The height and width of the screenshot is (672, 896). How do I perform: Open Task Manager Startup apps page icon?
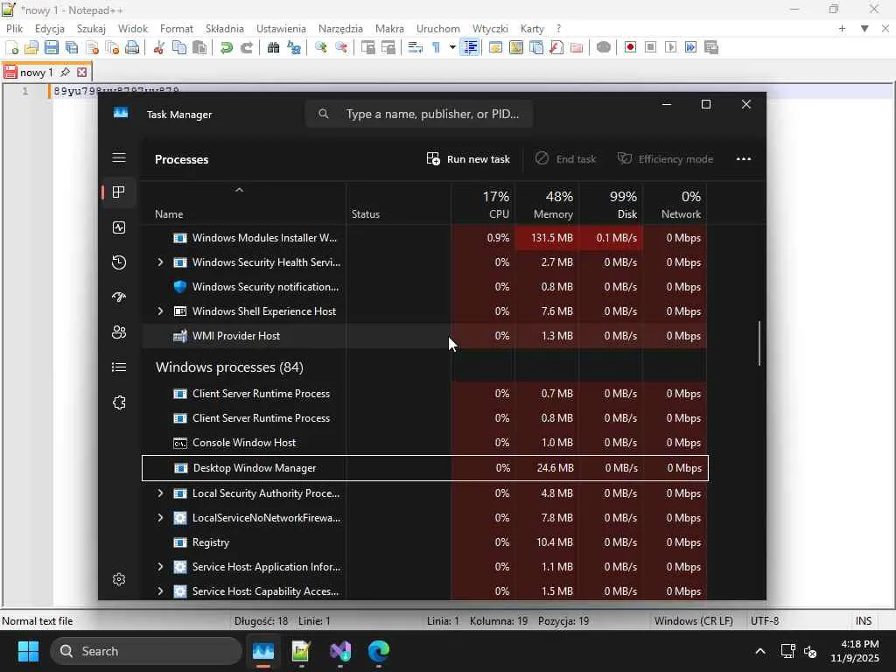119,297
